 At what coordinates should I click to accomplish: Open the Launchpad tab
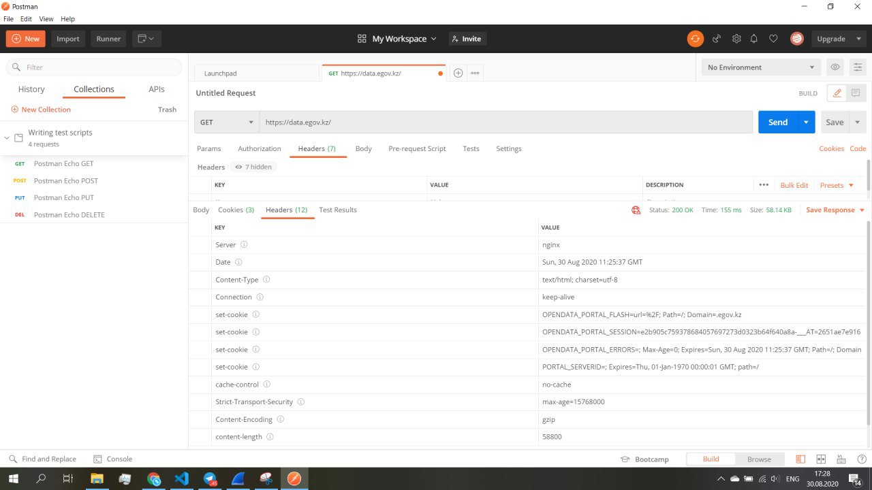click(257, 73)
